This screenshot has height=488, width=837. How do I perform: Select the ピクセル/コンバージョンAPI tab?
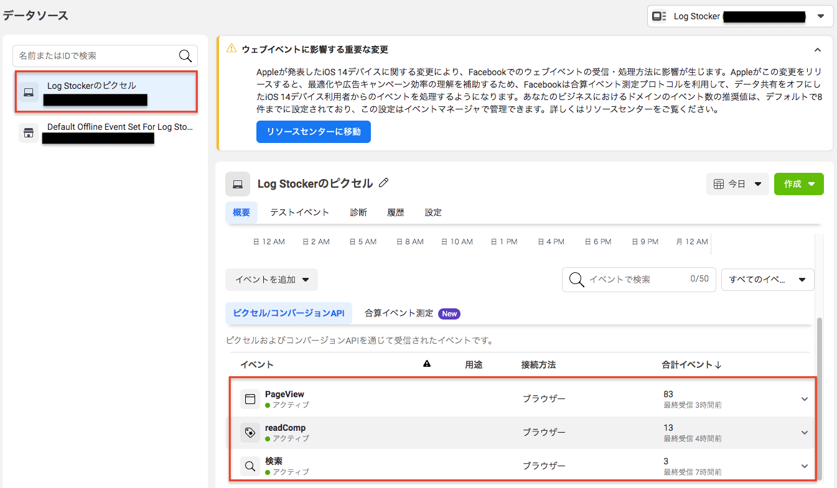(289, 313)
